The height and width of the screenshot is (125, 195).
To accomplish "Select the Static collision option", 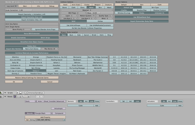I will pos(65,5).
